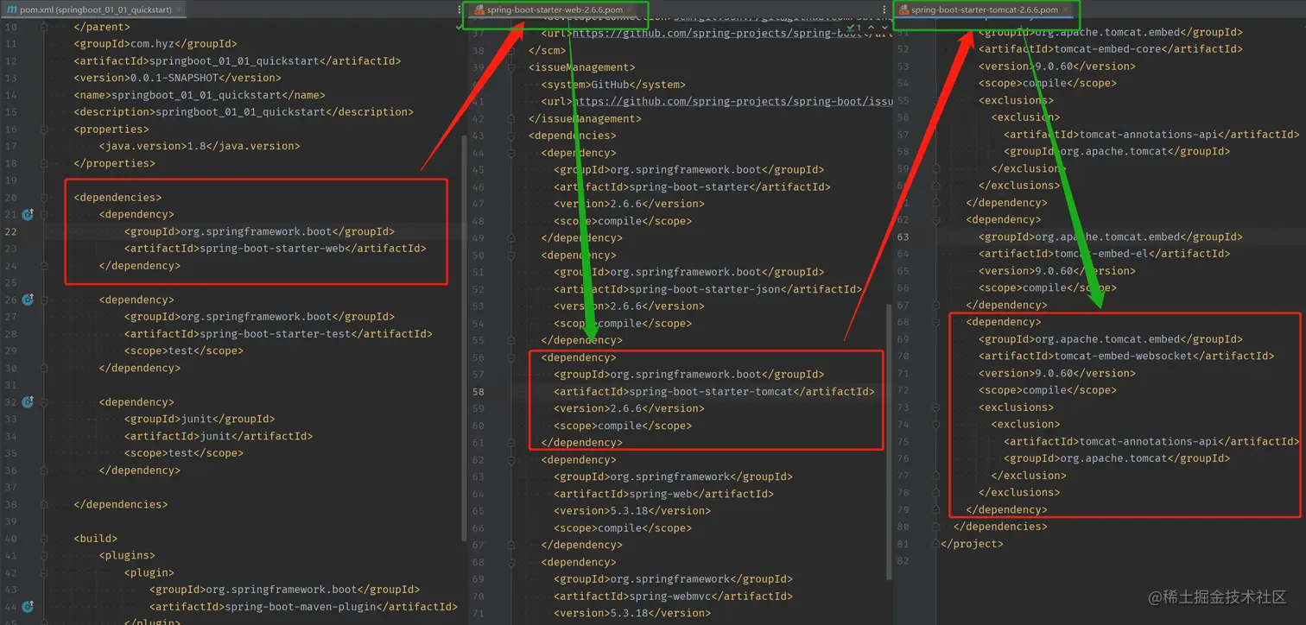
Task: Click the spring-webmvc artifactId text
Action: 667,596
